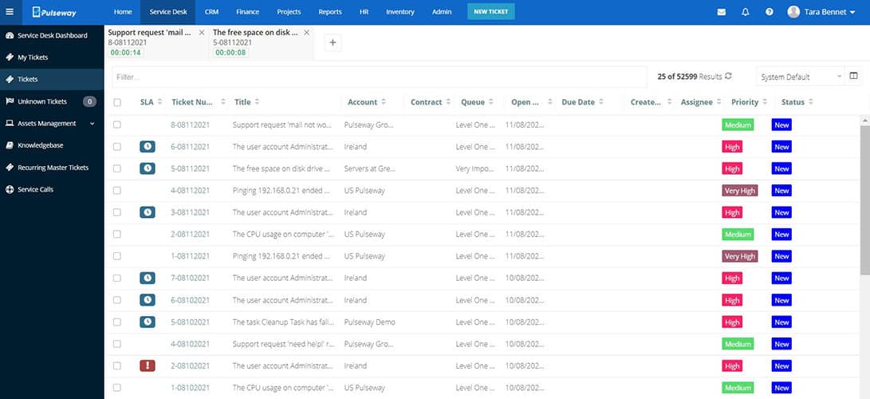Image resolution: width=870 pixels, height=399 pixels.
Task: Click SLA clock icon for ticket 5-08112021
Action: 147,168
